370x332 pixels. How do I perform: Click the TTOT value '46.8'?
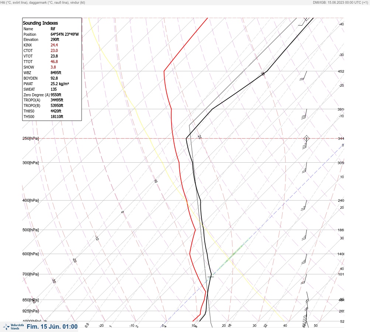point(54,62)
